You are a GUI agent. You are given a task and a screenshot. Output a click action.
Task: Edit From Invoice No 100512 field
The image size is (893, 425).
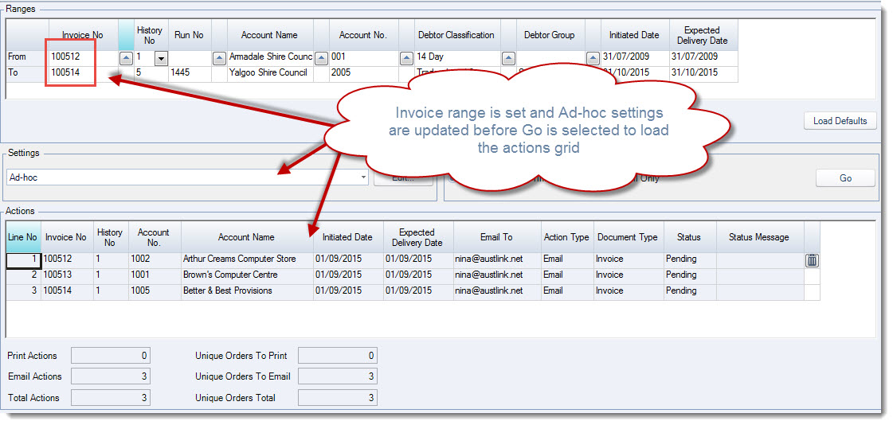coord(84,57)
